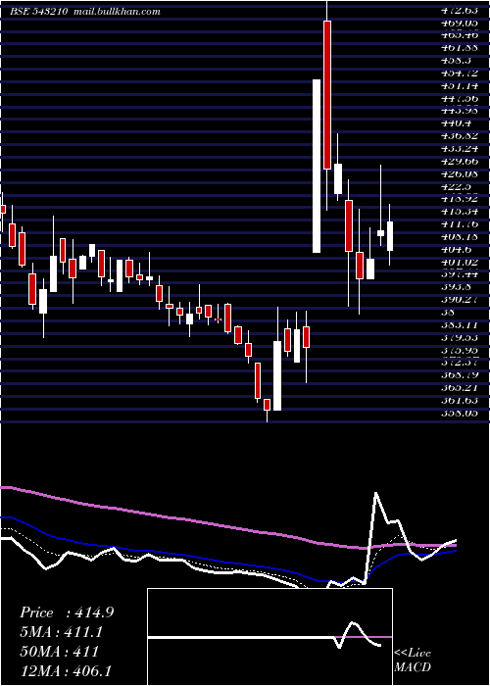Screen dimensions: 490x686
Task: Click the 415.34 price axis label
Action: click(459, 213)
